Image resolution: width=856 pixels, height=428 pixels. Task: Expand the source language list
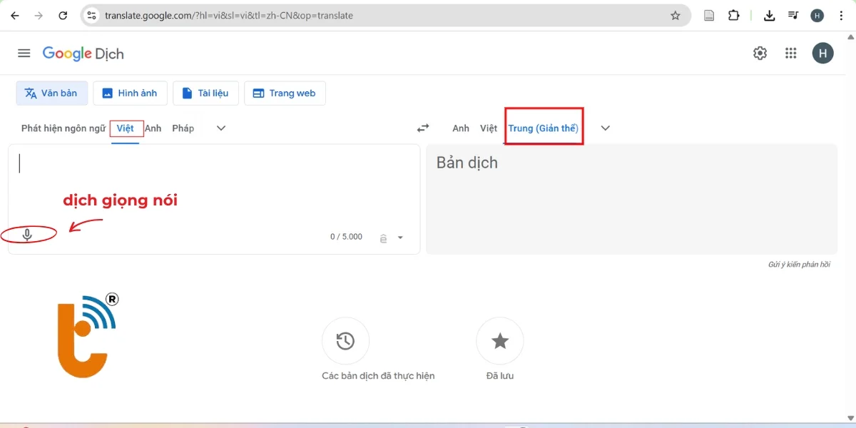221,128
